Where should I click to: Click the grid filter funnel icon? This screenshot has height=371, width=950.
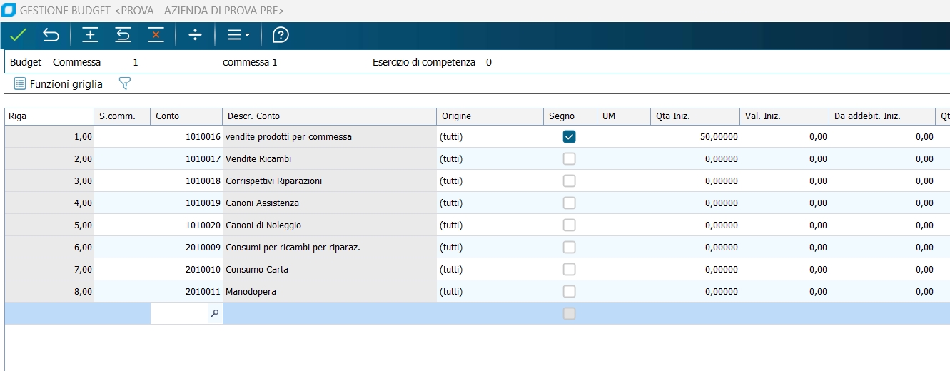124,84
